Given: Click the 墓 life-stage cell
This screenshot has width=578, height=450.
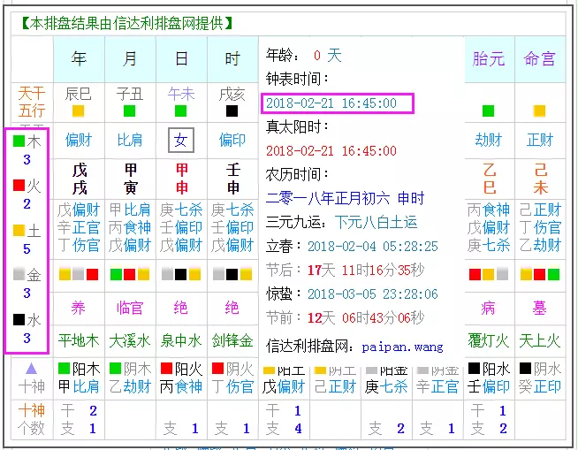Looking at the screenshot, I should click(x=539, y=308).
